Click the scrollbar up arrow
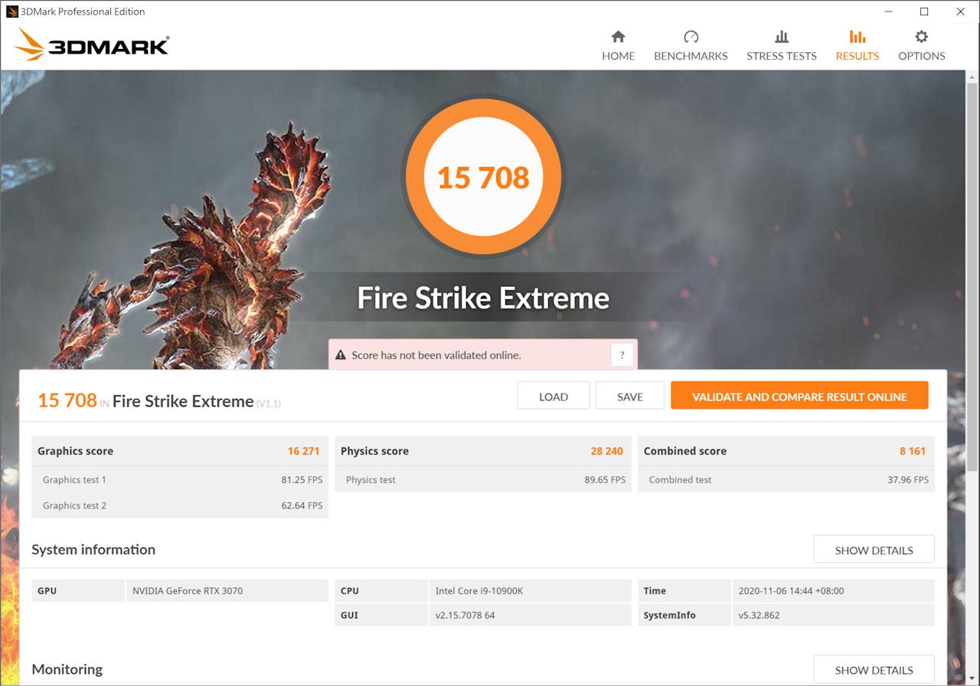980x686 pixels. click(972, 77)
